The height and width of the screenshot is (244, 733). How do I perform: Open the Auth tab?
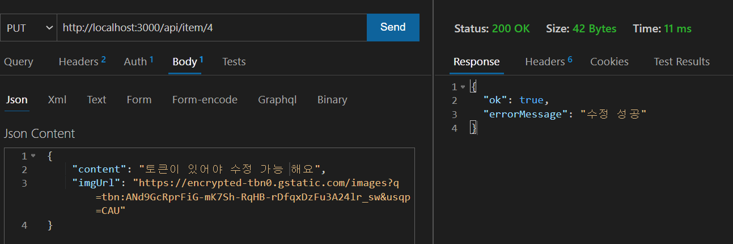click(x=138, y=62)
